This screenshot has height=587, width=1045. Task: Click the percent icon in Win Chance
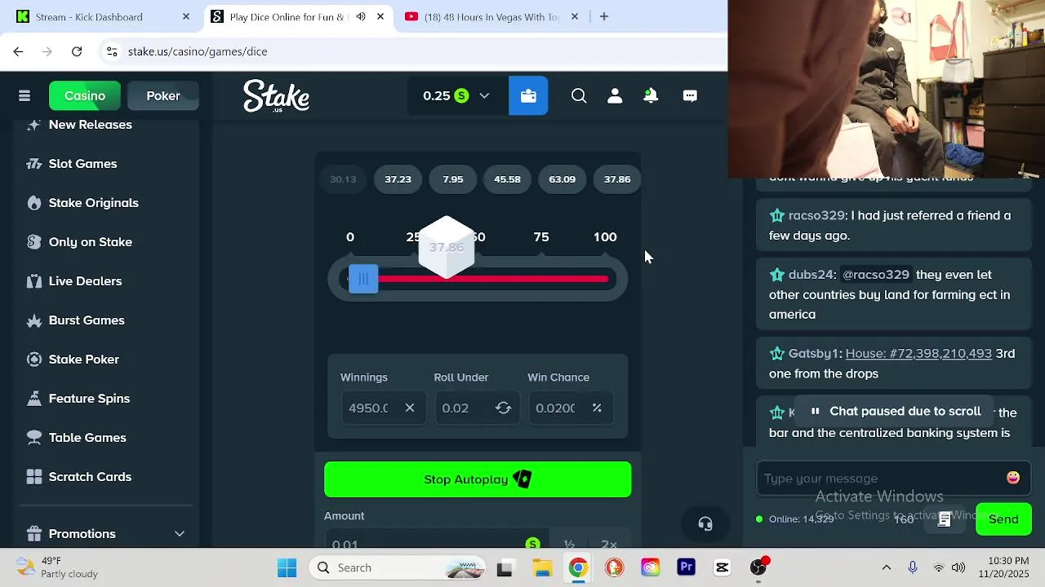(x=597, y=408)
